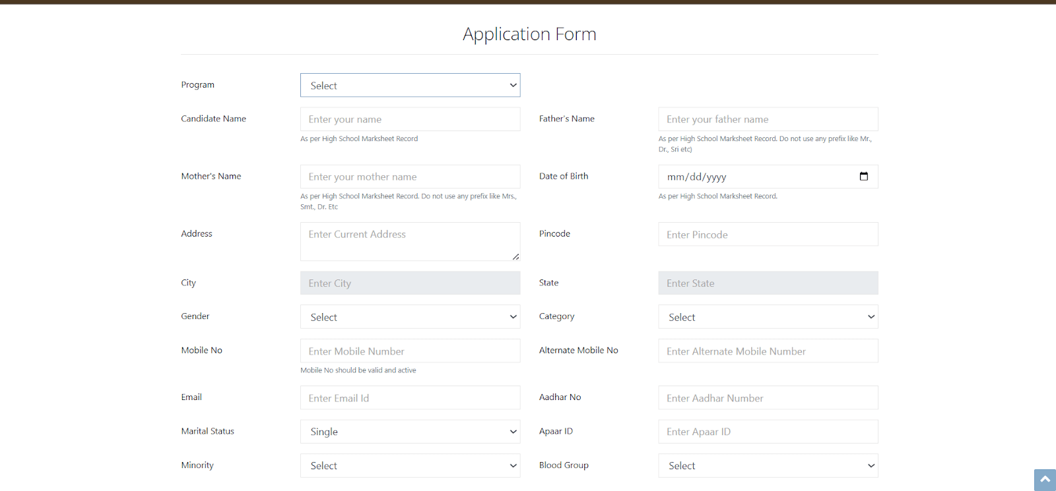Open the calendar picker in Date of Birth
The image size is (1056, 491).
863,177
